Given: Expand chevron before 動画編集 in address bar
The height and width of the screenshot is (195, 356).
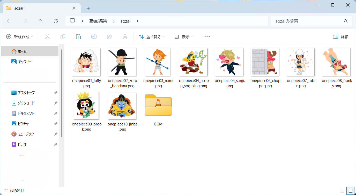Looking at the screenshot, I should click(x=82, y=21).
